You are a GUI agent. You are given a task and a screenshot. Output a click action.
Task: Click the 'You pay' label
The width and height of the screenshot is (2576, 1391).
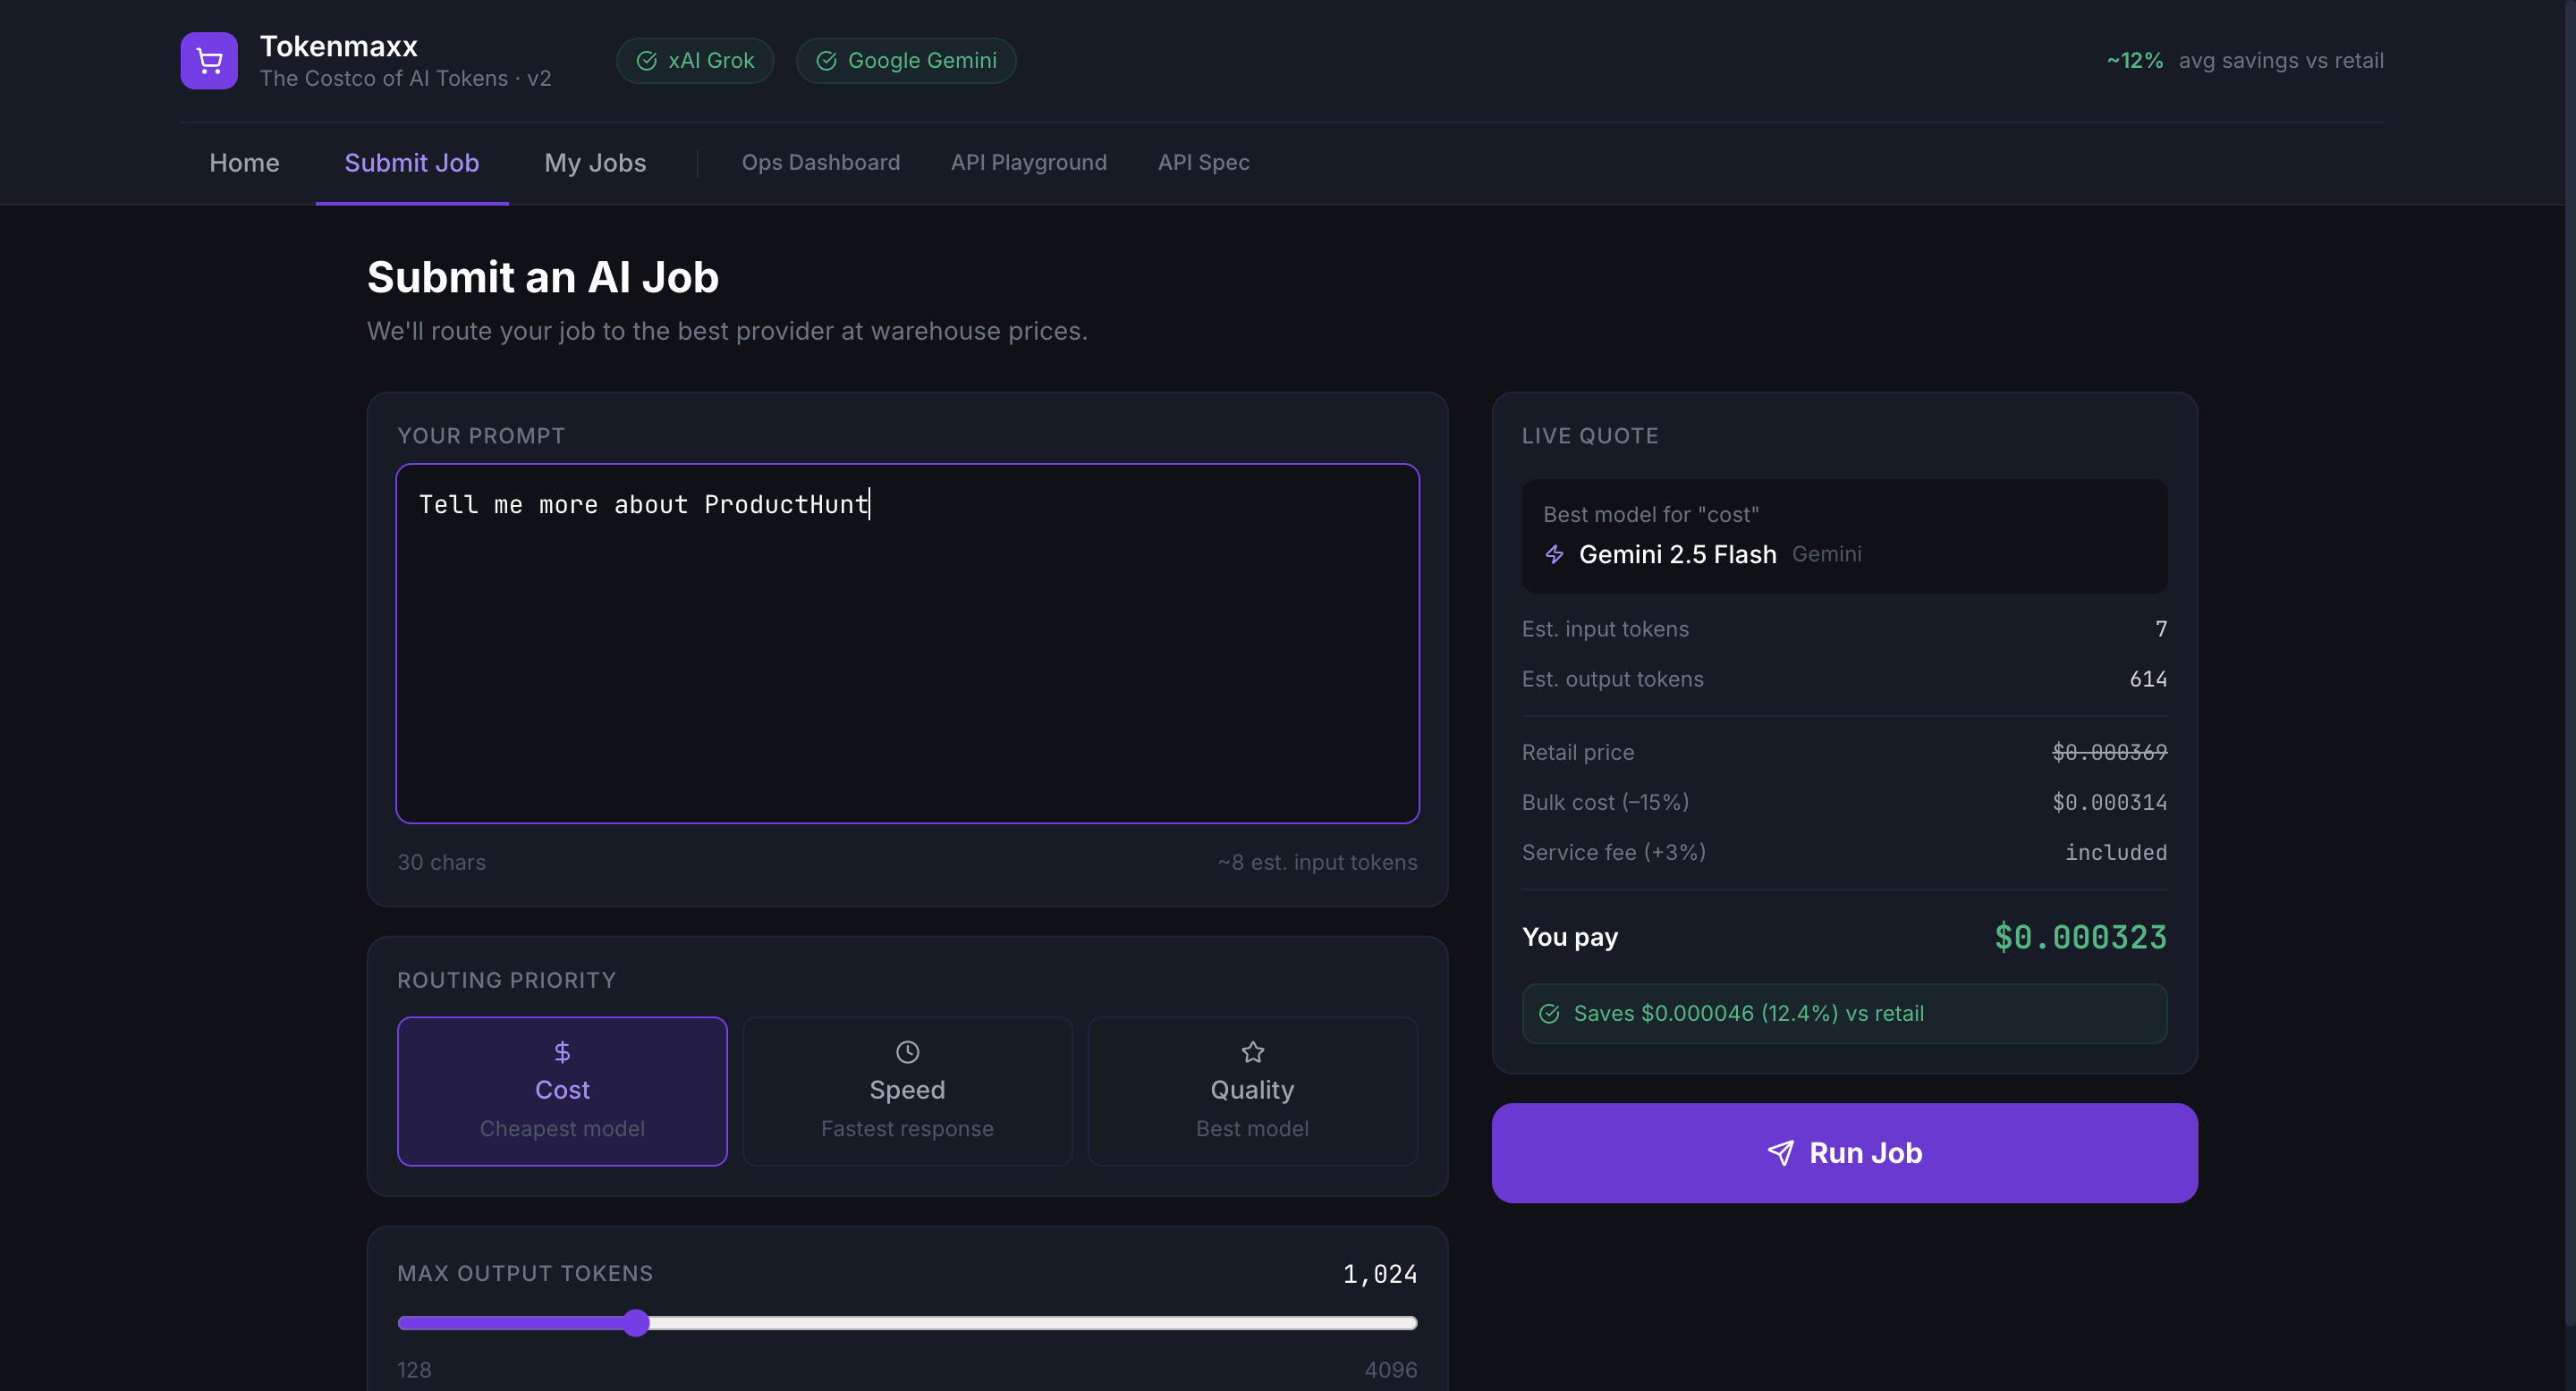(x=1570, y=938)
